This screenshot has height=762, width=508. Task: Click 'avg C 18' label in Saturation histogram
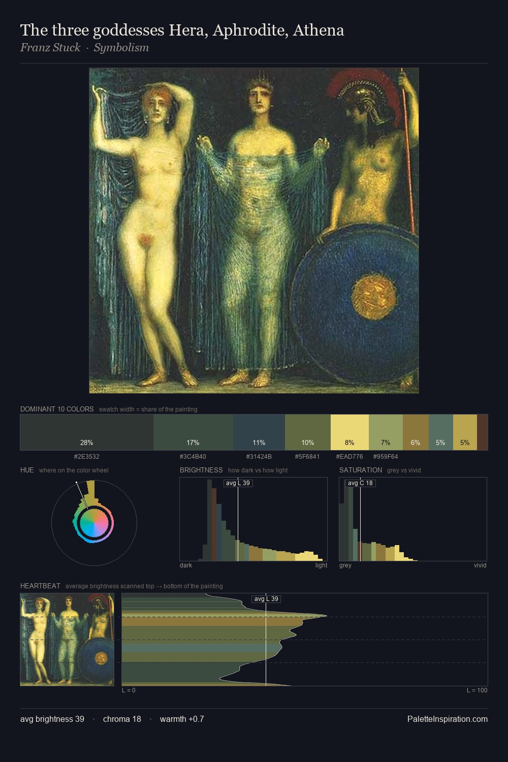pyautogui.click(x=360, y=483)
